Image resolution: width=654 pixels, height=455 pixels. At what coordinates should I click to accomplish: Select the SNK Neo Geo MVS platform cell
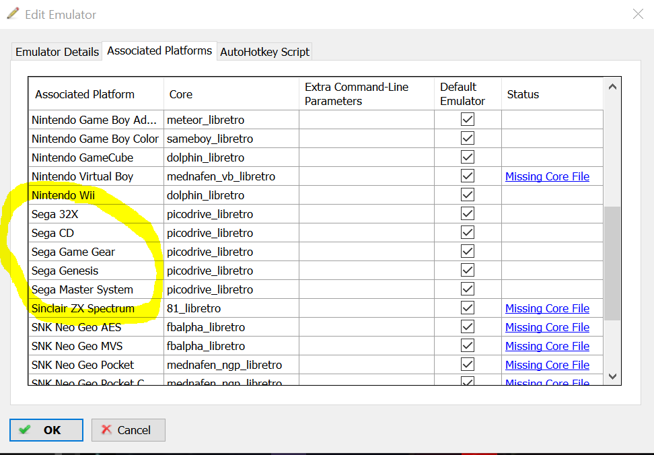pyautogui.click(x=96, y=346)
